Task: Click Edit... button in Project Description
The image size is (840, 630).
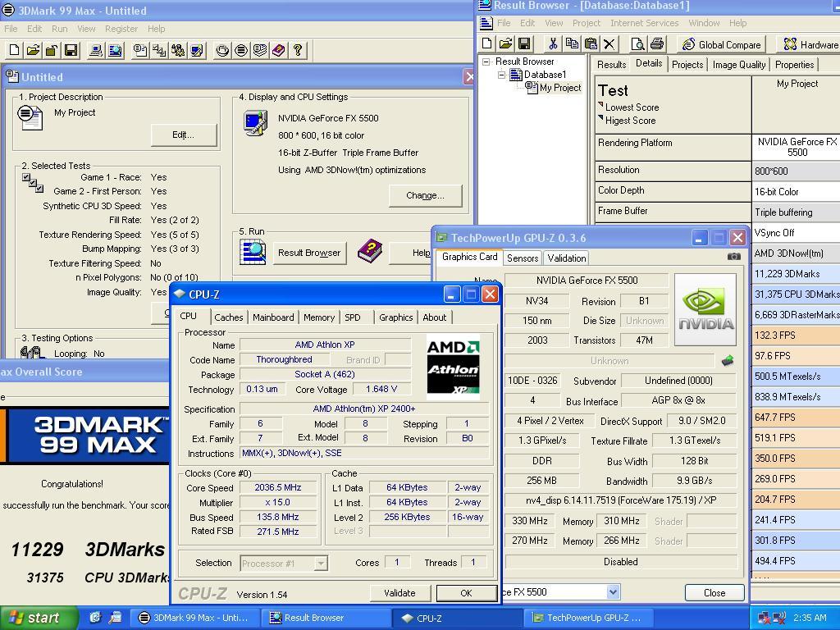Action: tap(184, 135)
